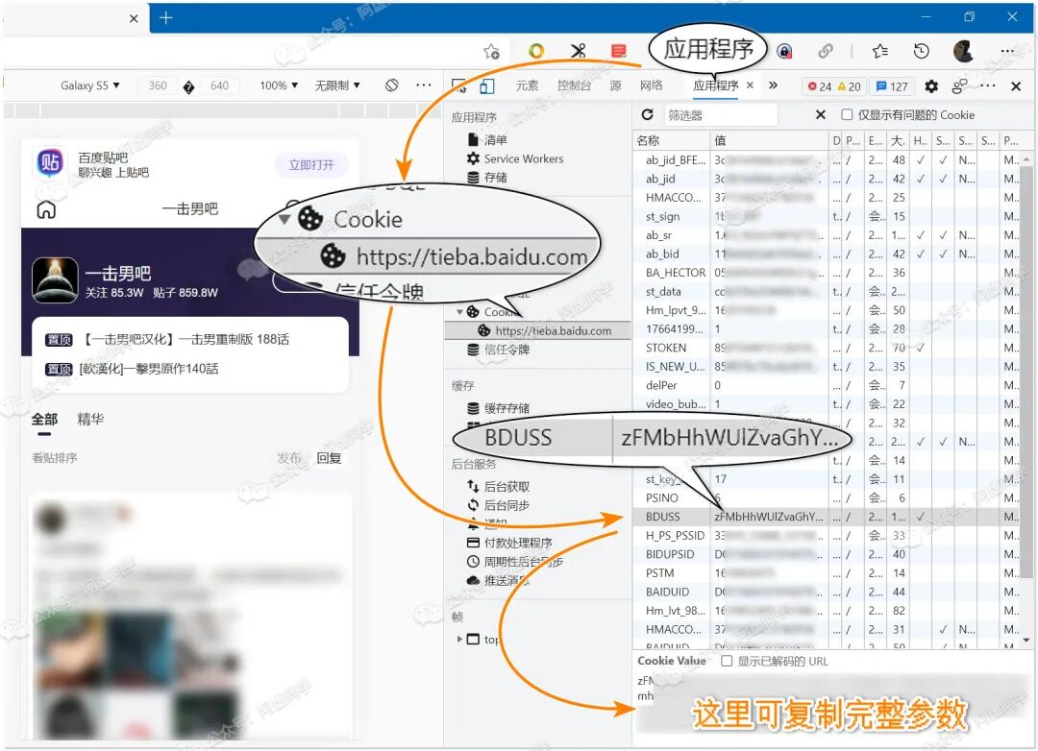Image resolution: width=1038 pixels, height=751 pixels.
Task: Open the 无限制 throttling dropdown
Action: coord(337,85)
